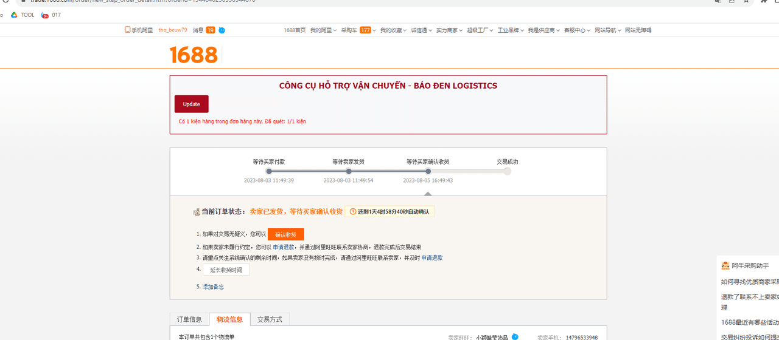Screen dimensions: 779x340
Task: Click the blue Wangwang icon beside messages
Action: 222,30
